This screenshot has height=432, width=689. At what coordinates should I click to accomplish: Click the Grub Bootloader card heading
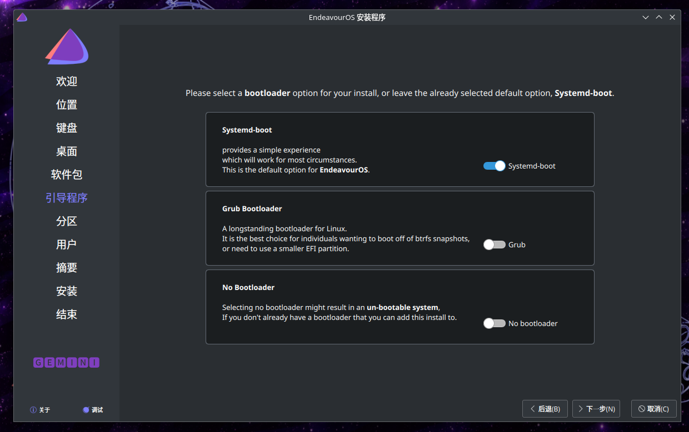tap(252, 209)
